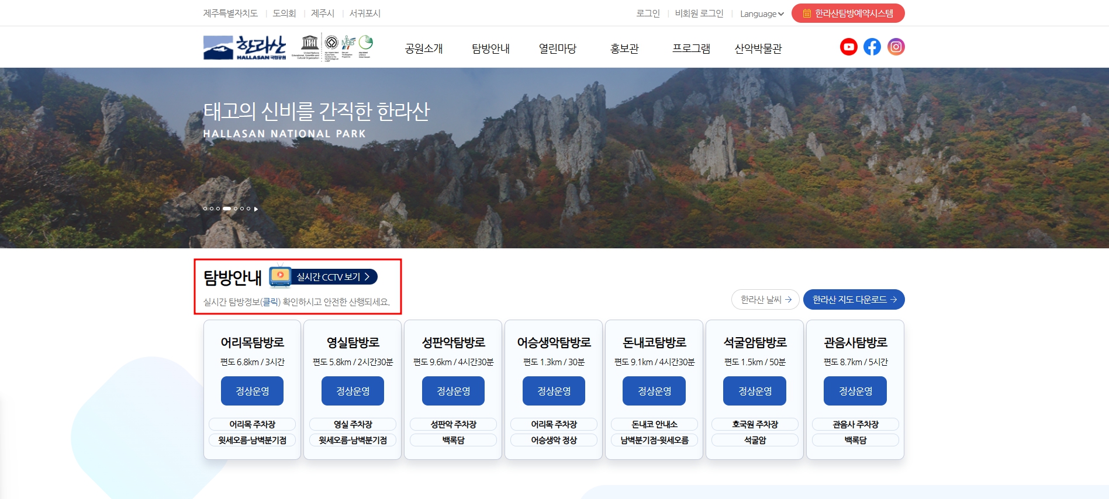1109x499 pixels.
Task: Open the 남벽분기점-윗세오름 link
Action: [x=654, y=440]
